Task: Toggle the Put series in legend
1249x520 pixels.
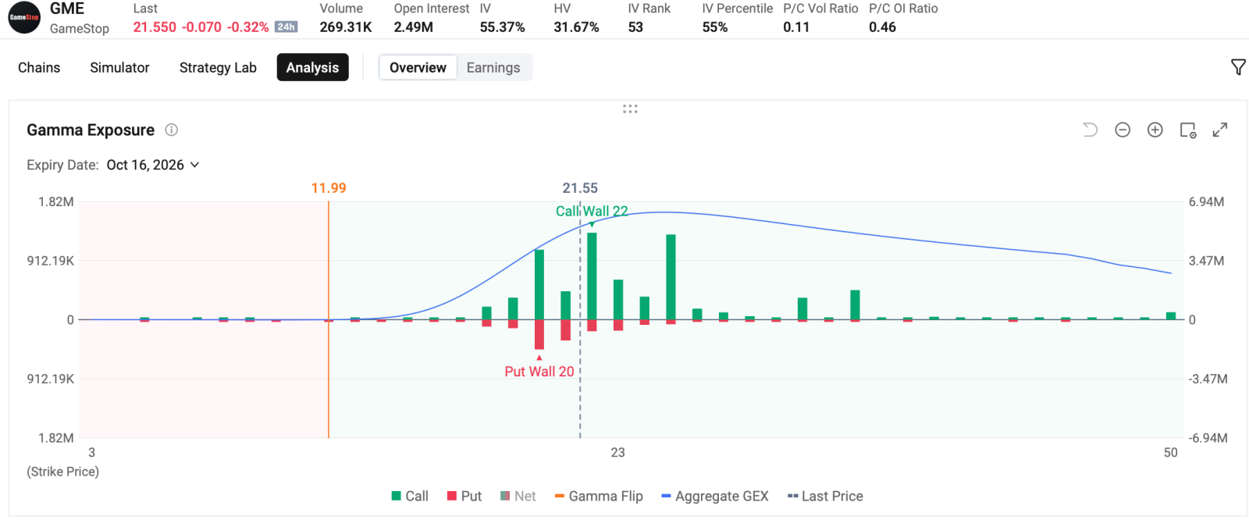Action: tap(464, 496)
